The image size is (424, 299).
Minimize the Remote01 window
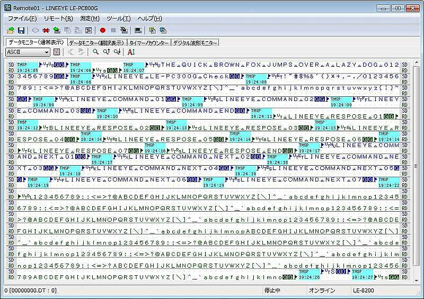383,8
